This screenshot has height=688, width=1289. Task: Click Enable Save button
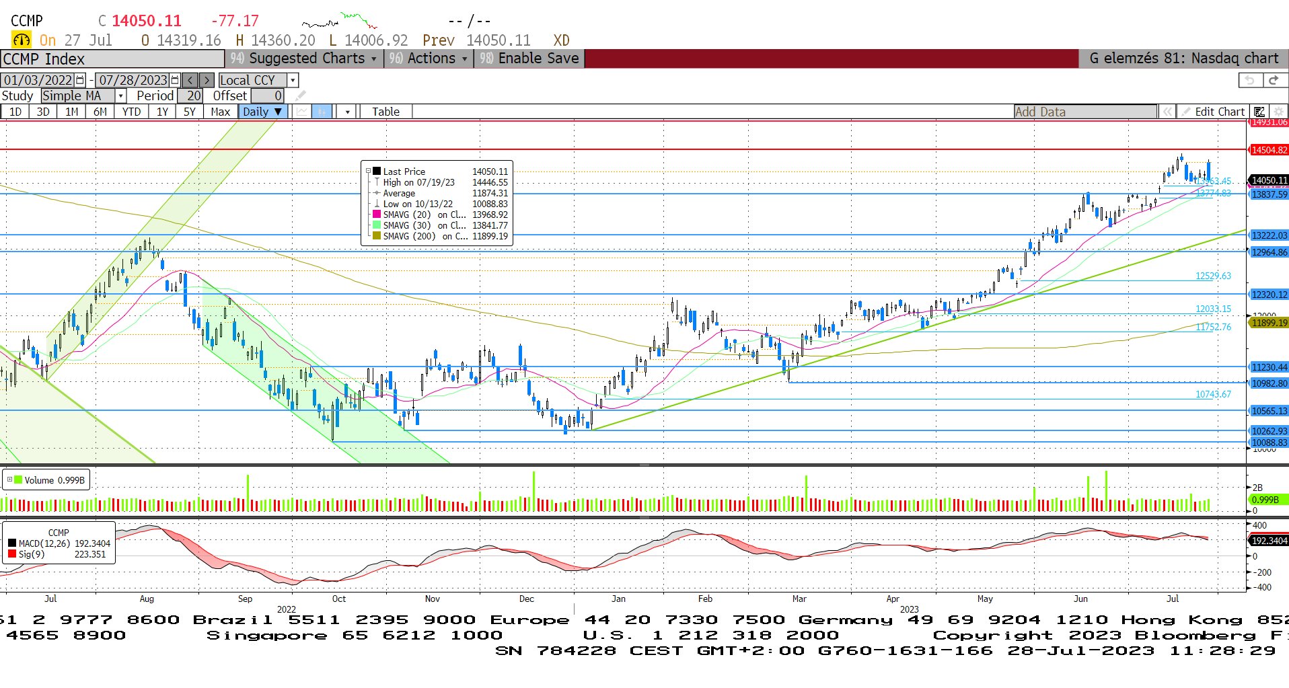point(529,59)
